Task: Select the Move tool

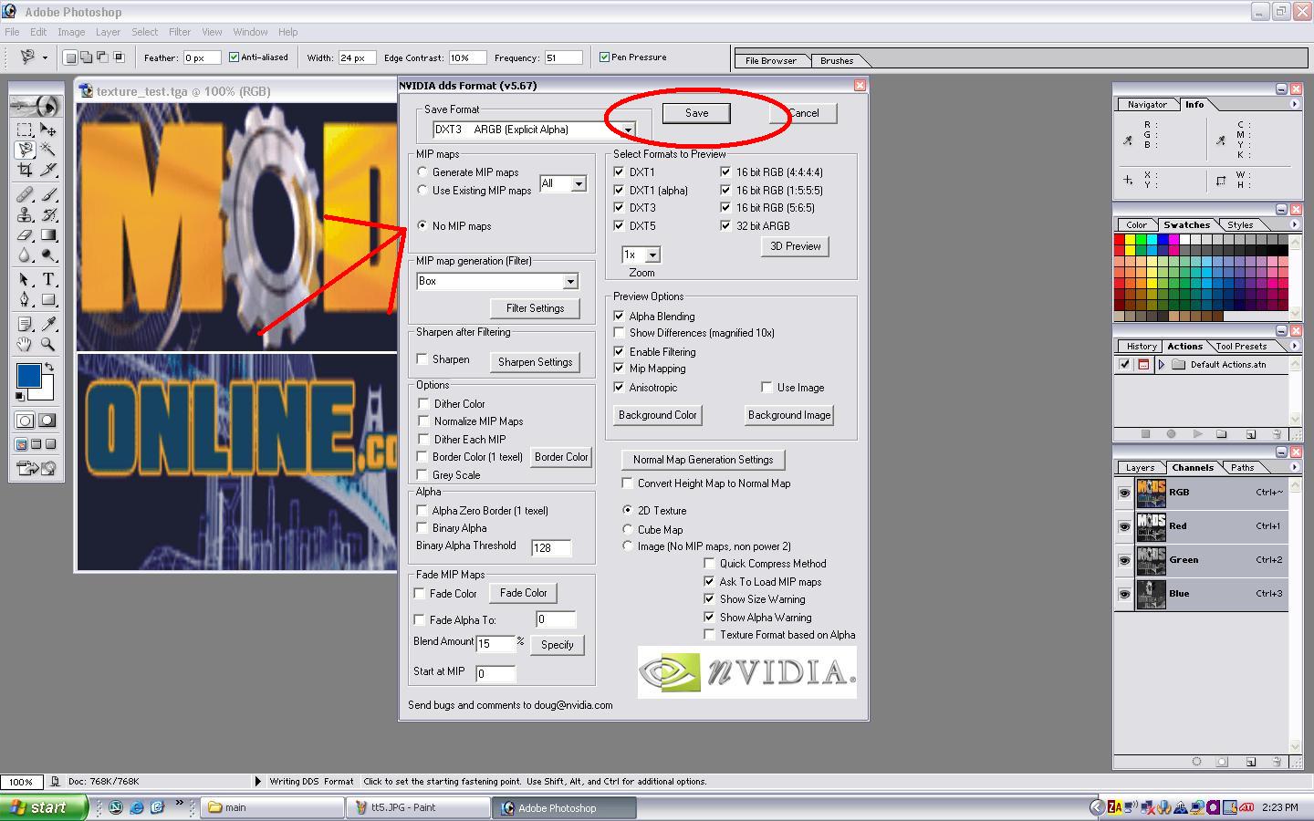Action: pos(48,130)
